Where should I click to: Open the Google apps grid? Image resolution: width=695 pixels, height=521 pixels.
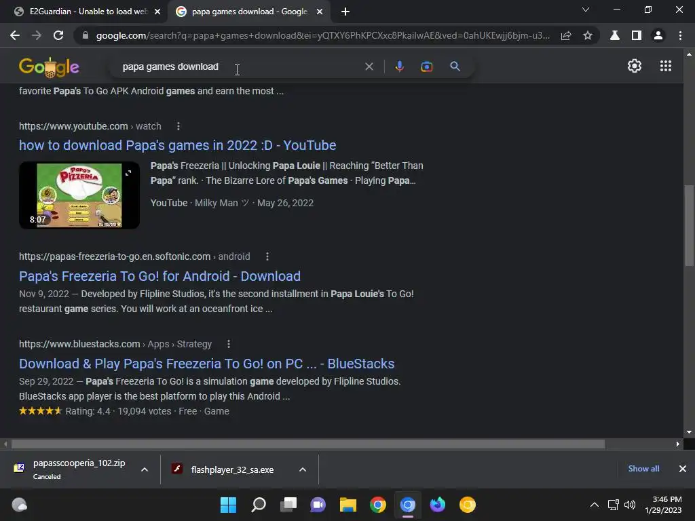click(x=666, y=66)
